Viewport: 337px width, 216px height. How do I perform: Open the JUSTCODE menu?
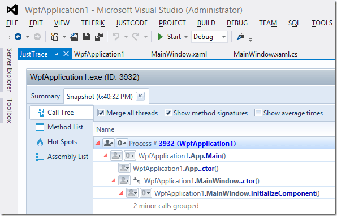(132, 23)
